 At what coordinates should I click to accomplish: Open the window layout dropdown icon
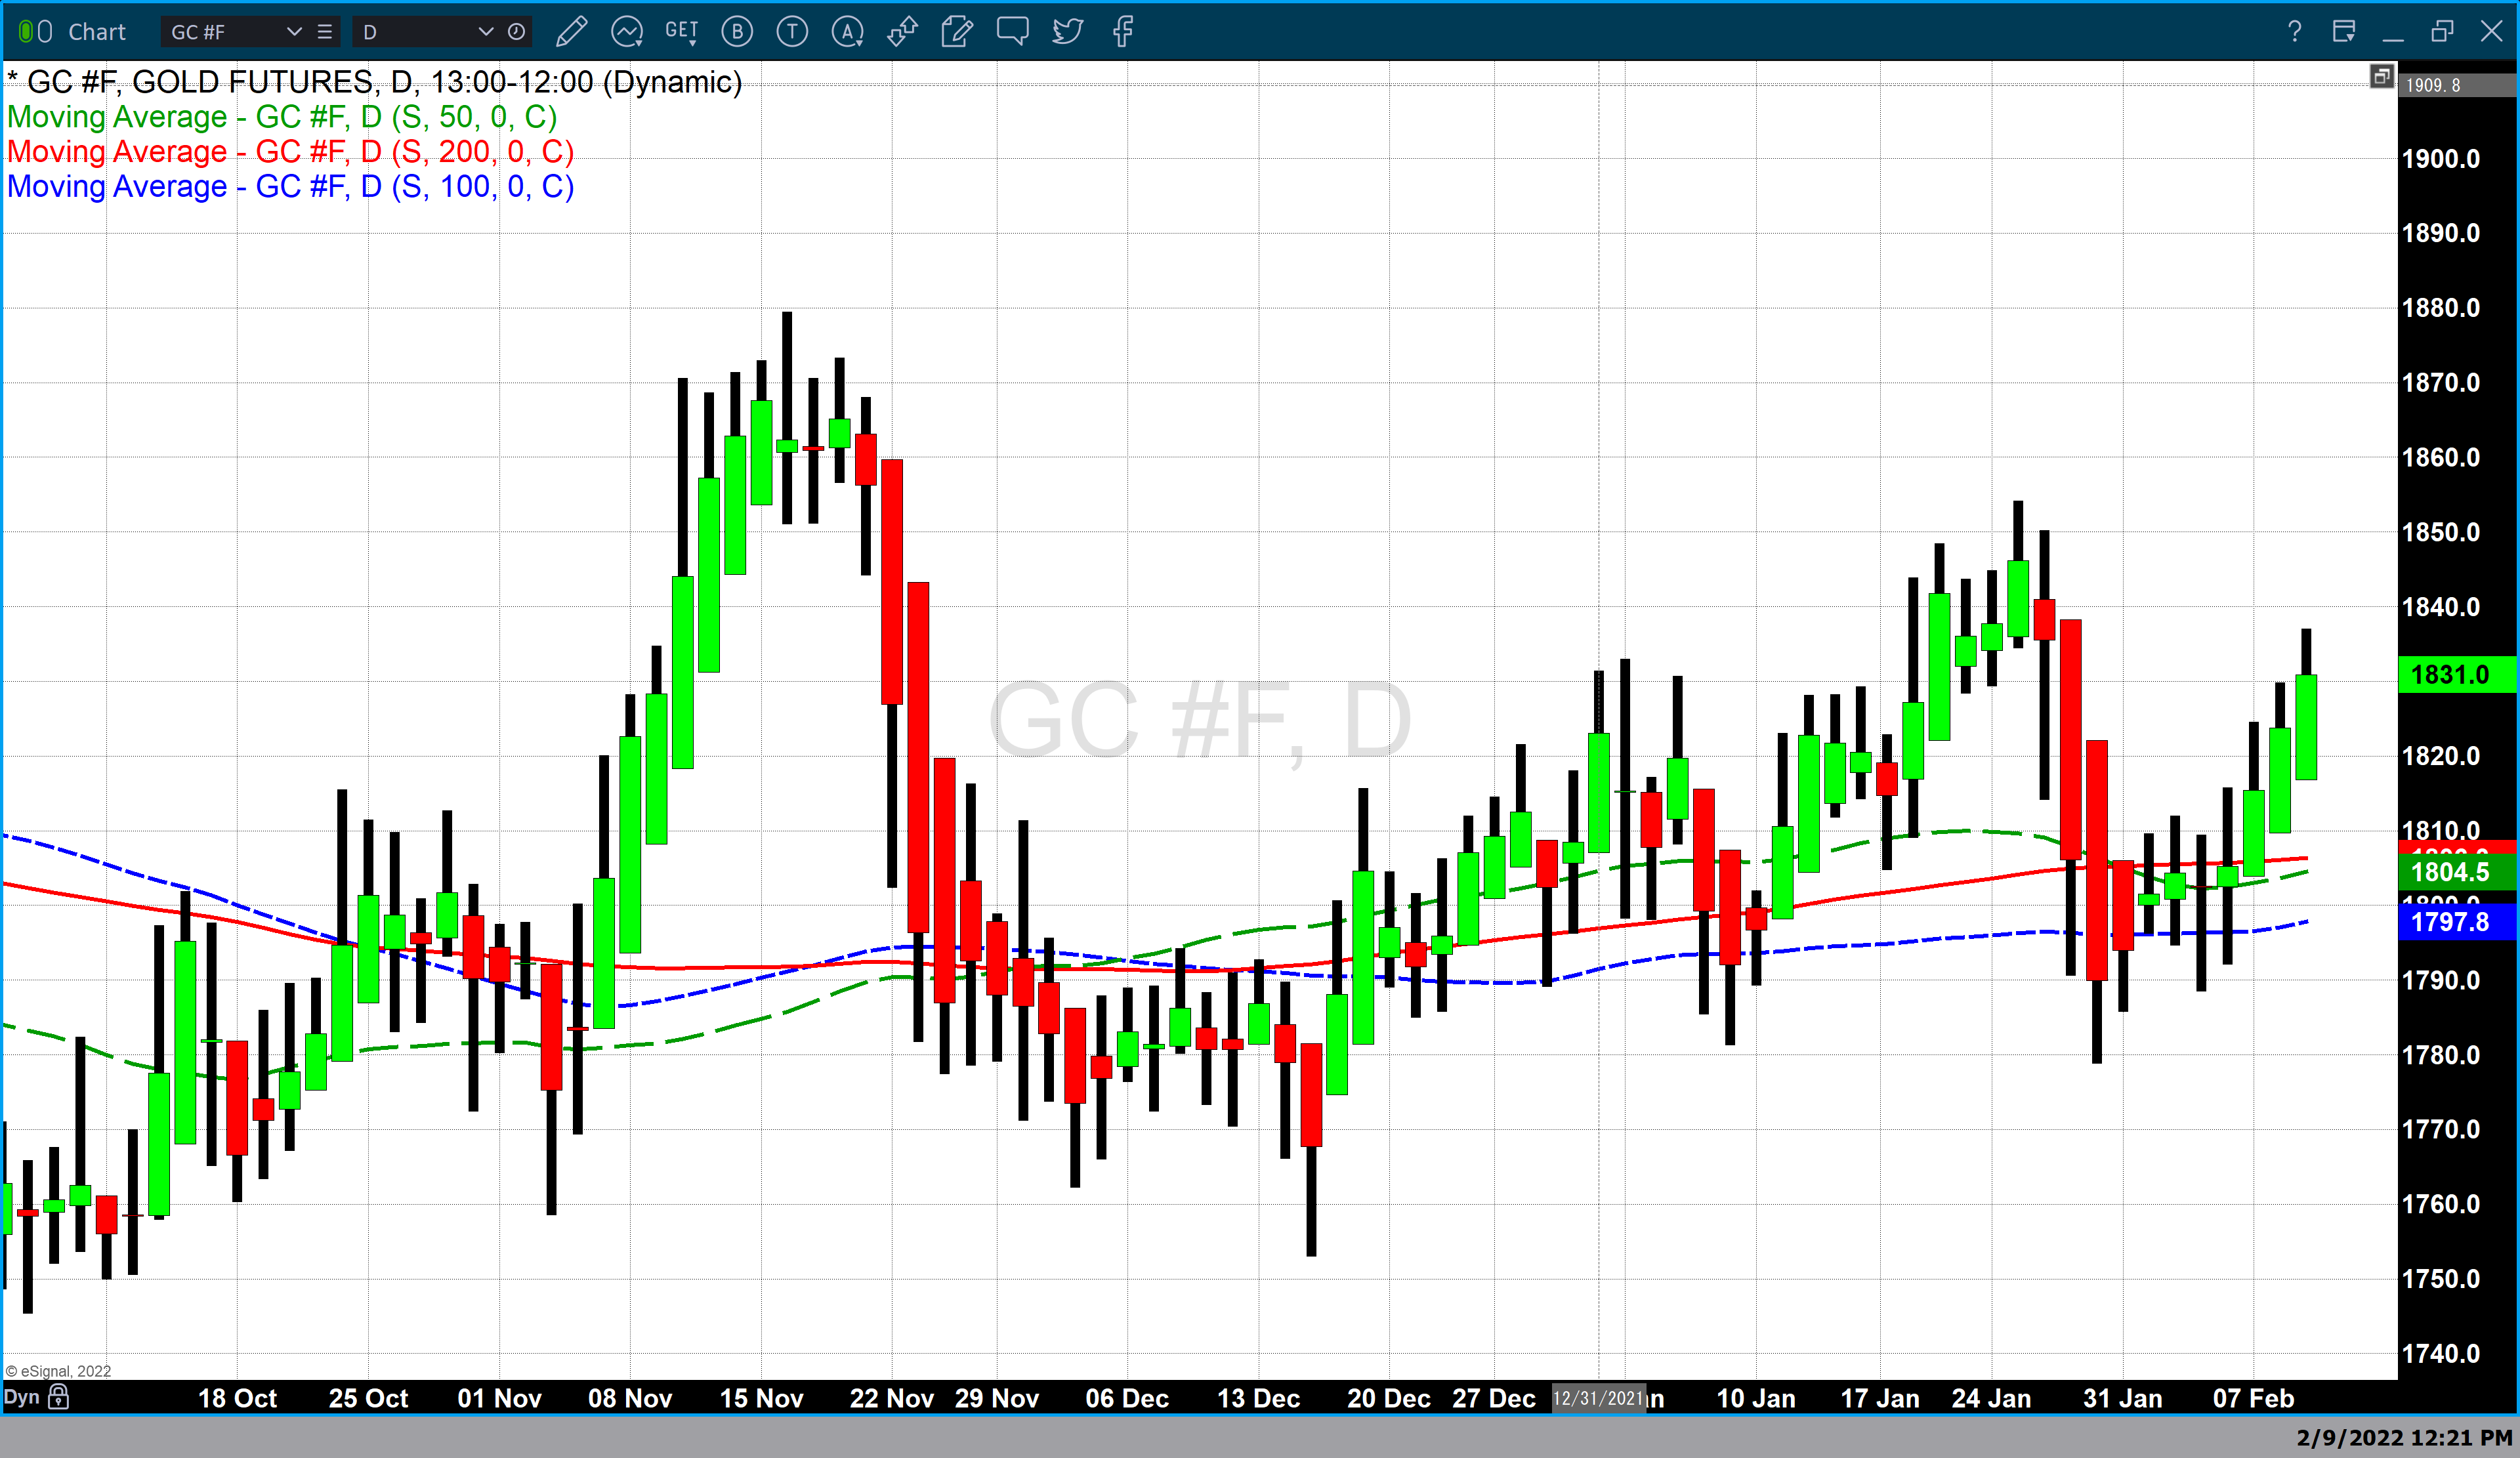pos(2343,32)
